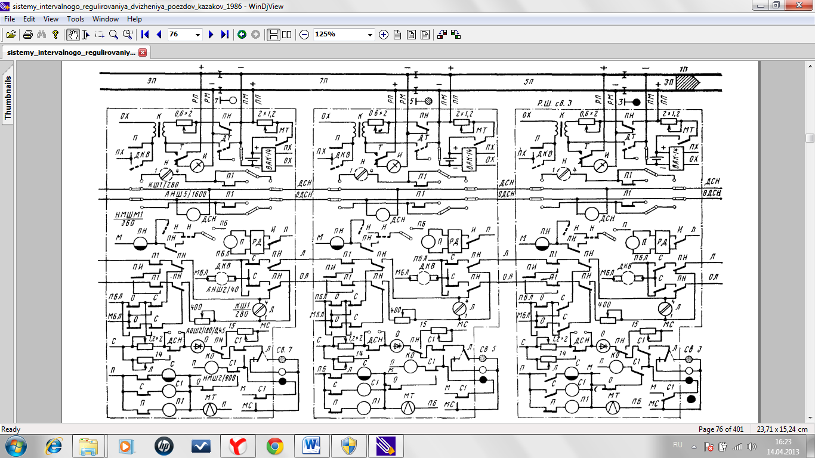
Task: Open the Tools menu
Action: coord(75,19)
